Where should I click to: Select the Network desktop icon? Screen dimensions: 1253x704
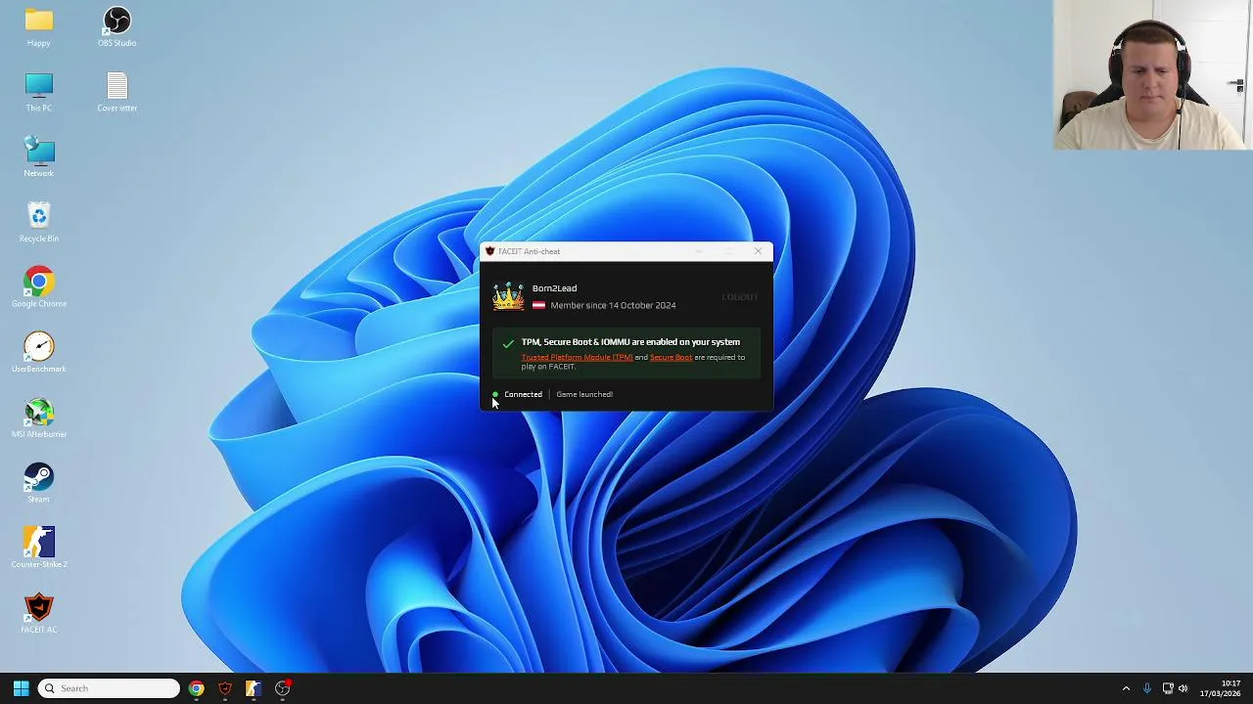tap(39, 157)
